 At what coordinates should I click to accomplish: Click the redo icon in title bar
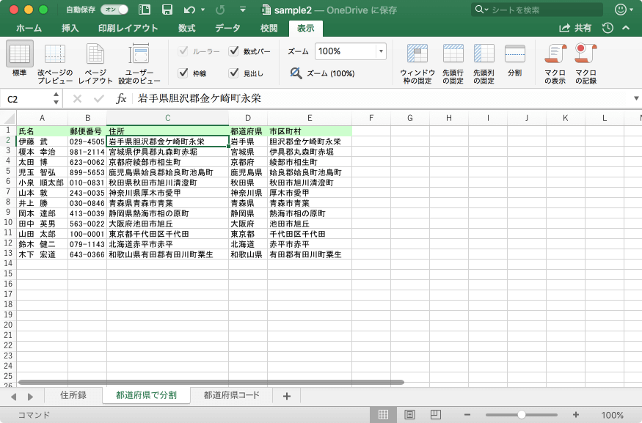tap(220, 10)
